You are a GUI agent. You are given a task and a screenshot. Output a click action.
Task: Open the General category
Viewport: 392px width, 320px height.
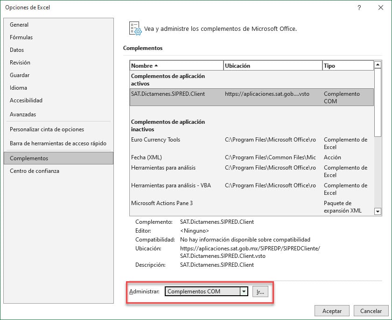(x=19, y=25)
